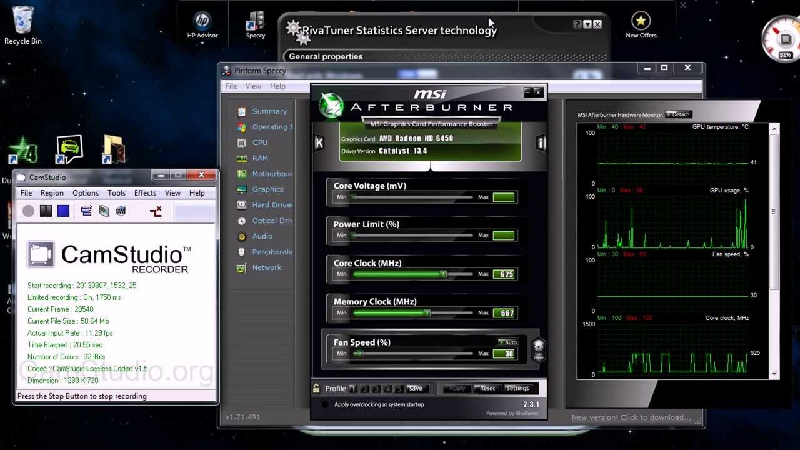Open HP Advisor desktop shortcut

[x=202, y=25]
